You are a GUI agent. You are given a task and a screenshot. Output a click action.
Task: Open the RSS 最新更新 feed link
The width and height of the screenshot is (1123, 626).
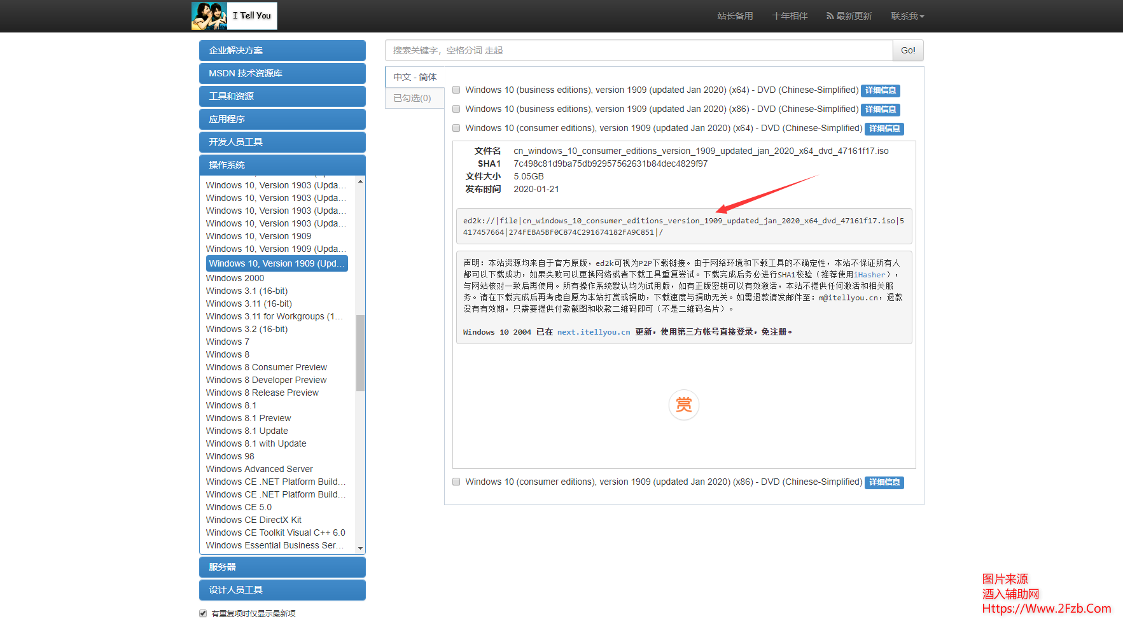coord(849,16)
